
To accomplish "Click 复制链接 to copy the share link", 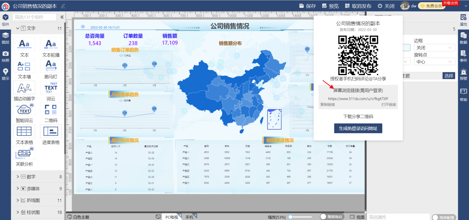I will point(328,105).
